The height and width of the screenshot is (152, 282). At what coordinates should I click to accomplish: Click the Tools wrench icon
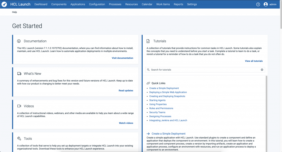point(19,139)
